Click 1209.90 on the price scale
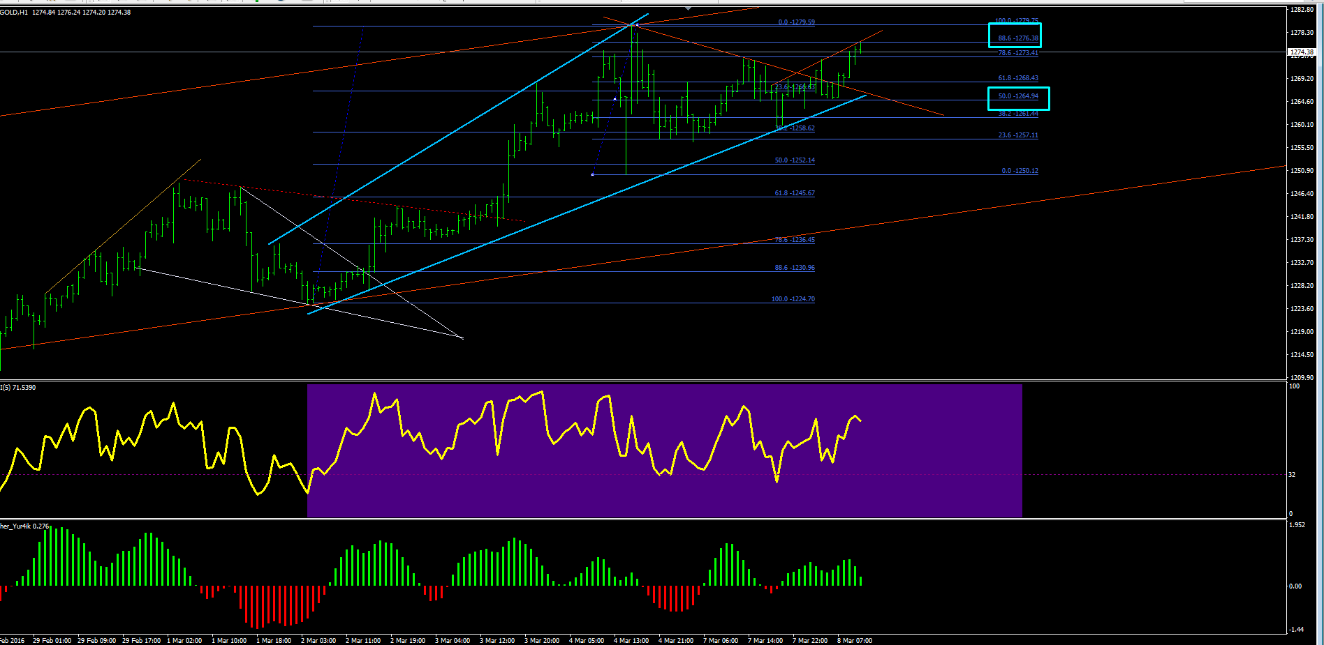Viewport: 1324px width, 645px height. 1302,378
